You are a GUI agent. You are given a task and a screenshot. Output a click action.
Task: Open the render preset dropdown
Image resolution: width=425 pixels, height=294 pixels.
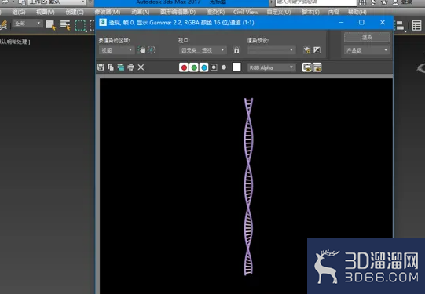click(x=271, y=50)
